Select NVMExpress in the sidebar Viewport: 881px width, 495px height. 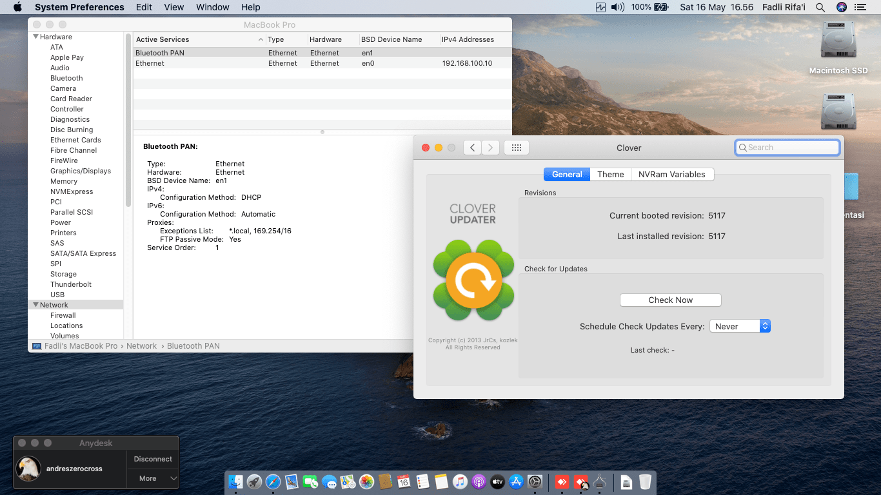pos(72,191)
